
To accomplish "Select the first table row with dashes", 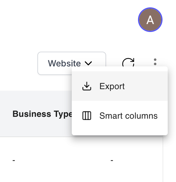I will coord(81,160).
